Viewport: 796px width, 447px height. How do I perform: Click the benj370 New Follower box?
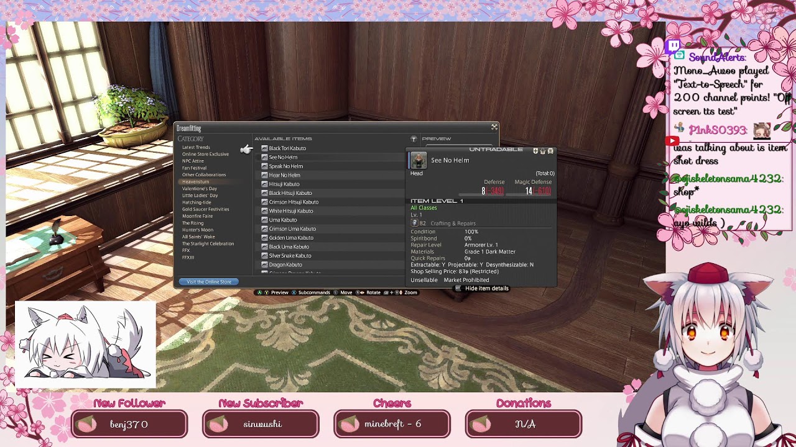(x=129, y=424)
